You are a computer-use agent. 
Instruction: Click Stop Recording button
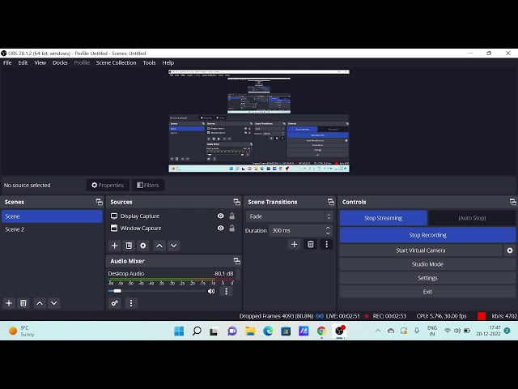point(427,235)
